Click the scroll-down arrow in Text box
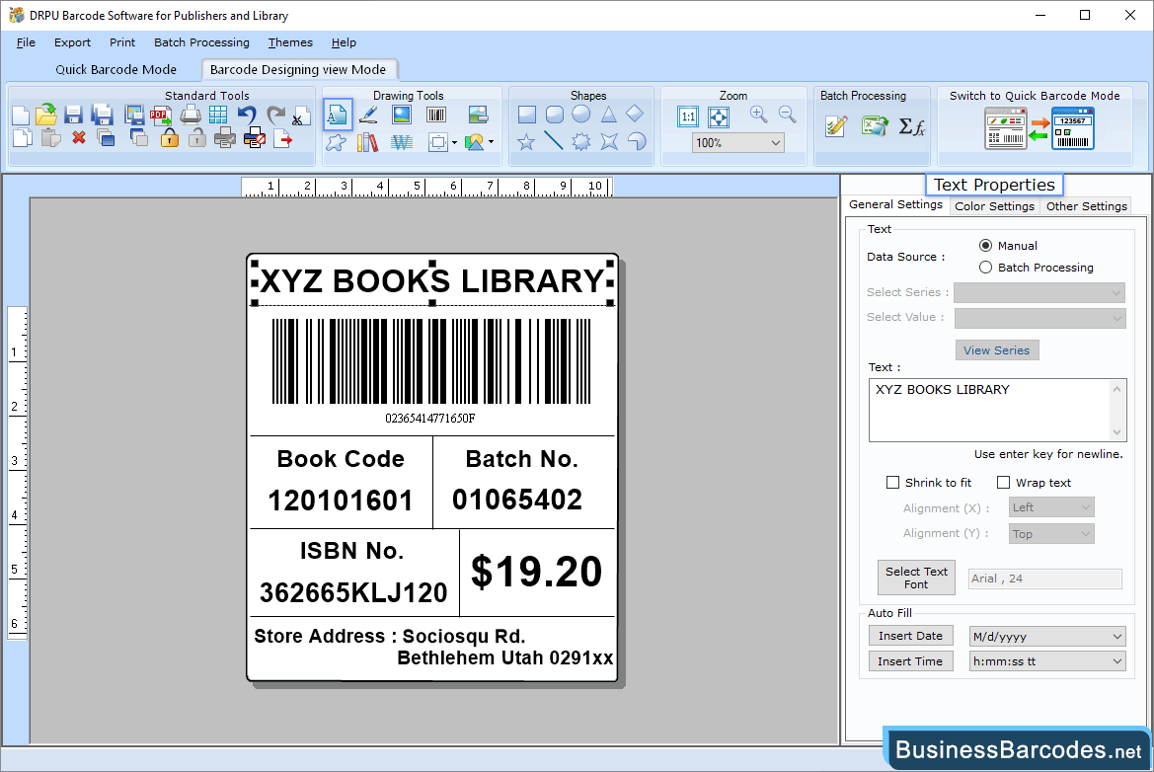Screen dimensions: 1154x772 coord(1117,432)
